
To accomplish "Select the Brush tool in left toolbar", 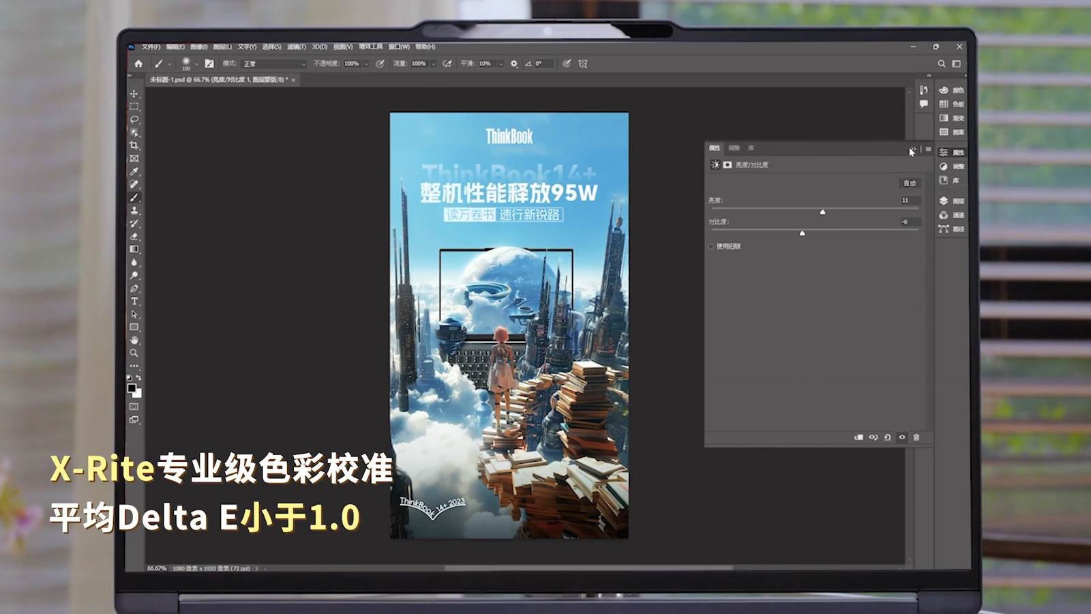I will point(134,197).
